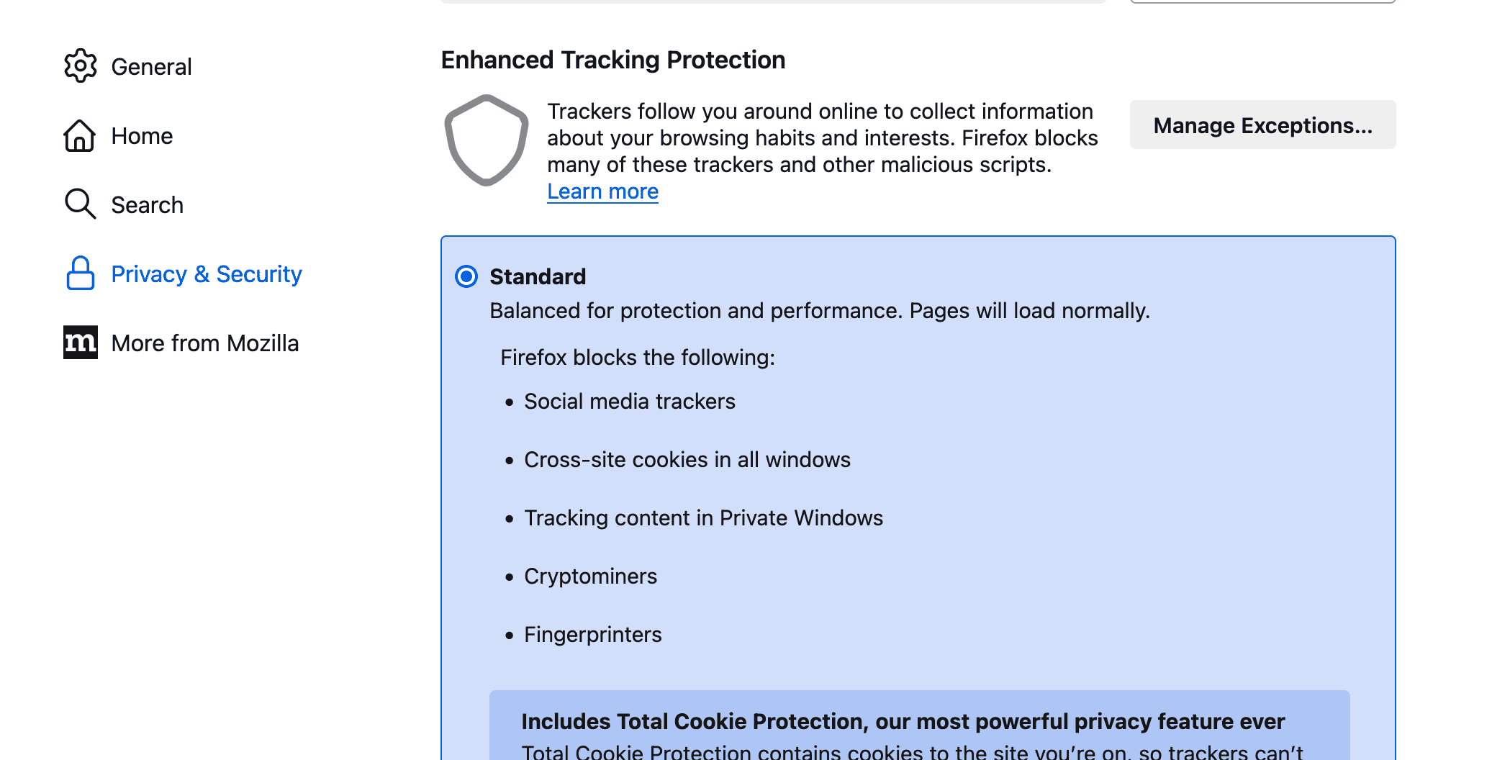Click the General gear icon

click(80, 66)
